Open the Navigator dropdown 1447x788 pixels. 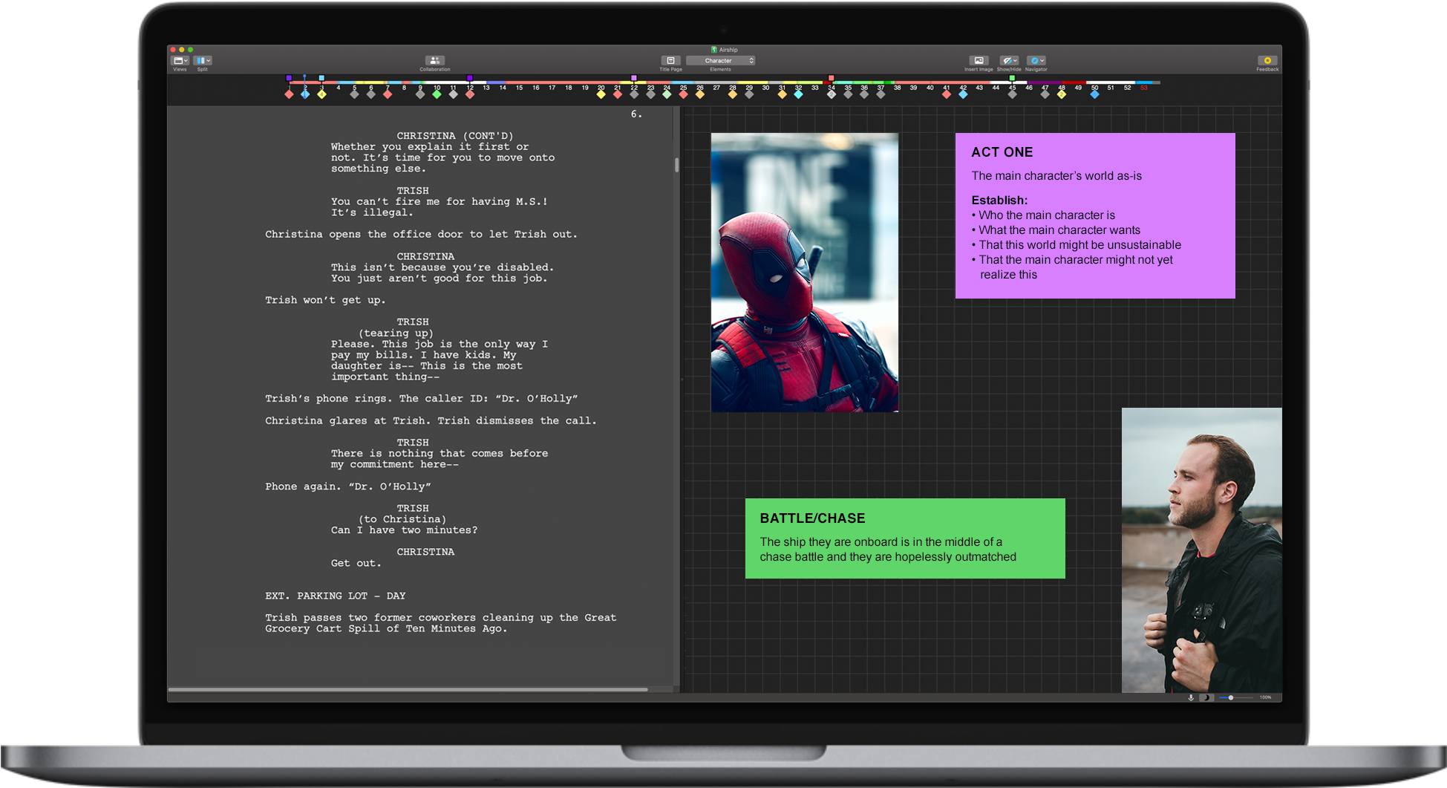pos(1036,61)
